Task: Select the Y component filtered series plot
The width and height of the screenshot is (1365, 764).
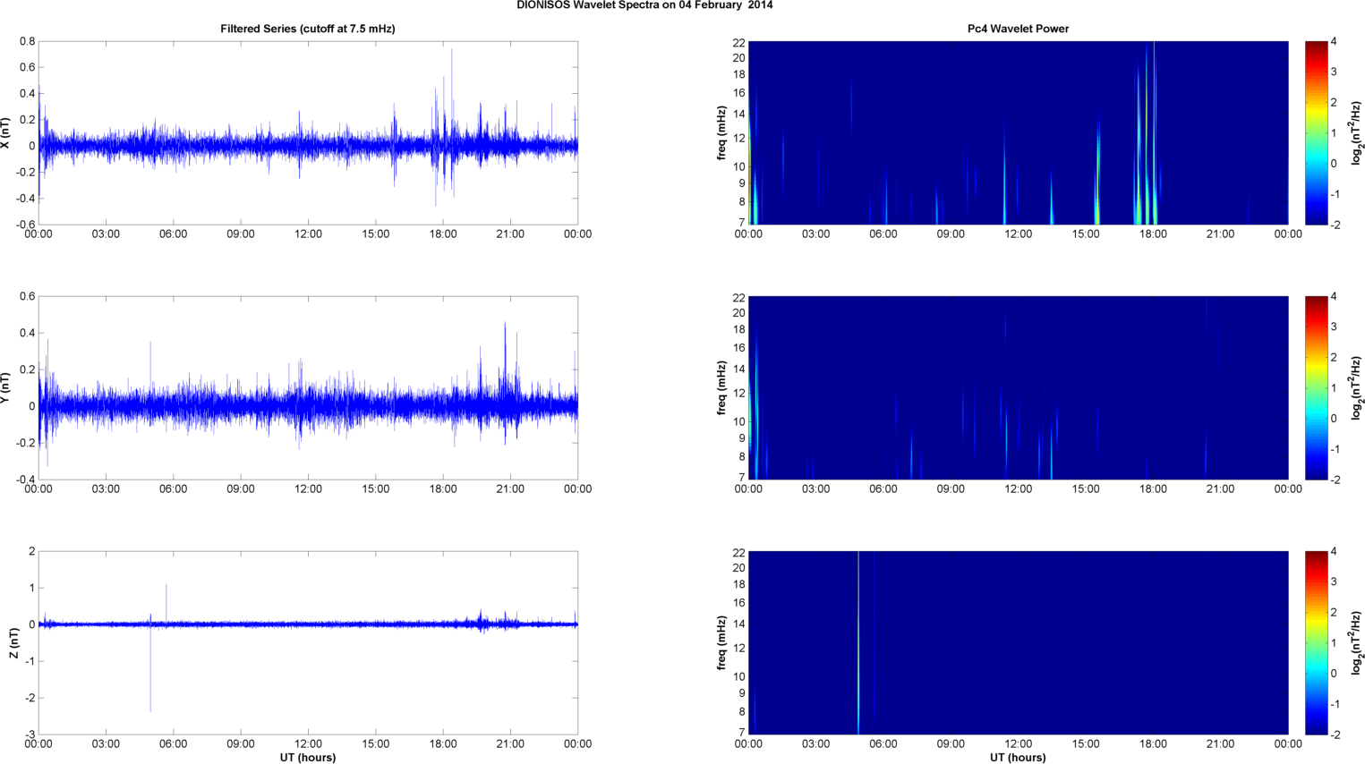Action: click(x=308, y=387)
